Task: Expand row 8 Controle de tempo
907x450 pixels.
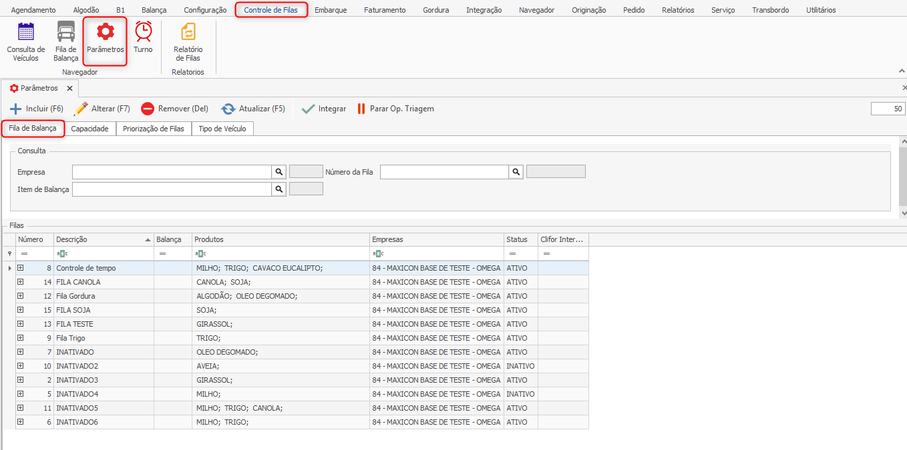Action: [x=21, y=268]
